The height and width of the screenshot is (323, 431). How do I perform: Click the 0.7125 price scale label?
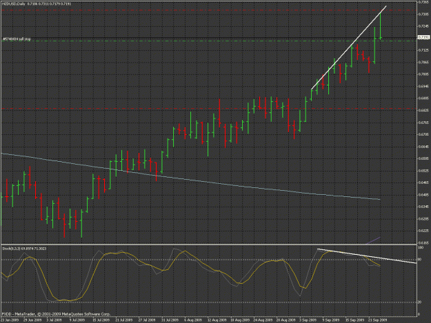pyautogui.click(x=423, y=50)
